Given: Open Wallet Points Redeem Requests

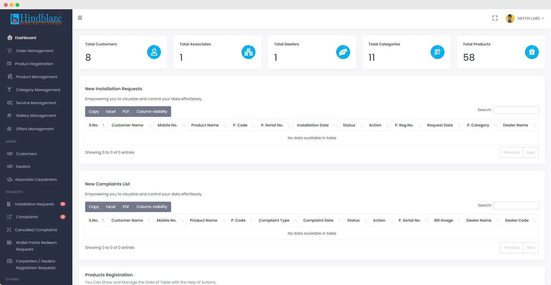Looking at the screenshot, I should [x=36, y=246].
